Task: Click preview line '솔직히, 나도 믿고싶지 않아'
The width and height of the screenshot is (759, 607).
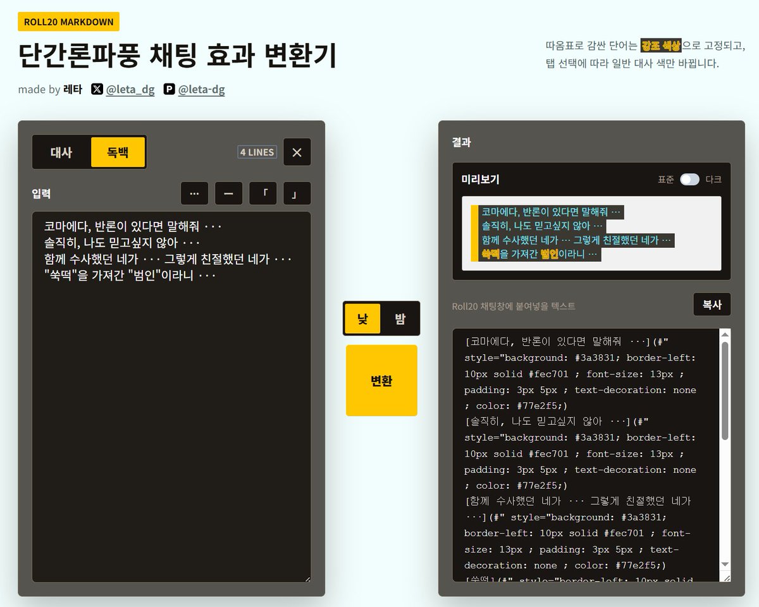Action: 543,226
